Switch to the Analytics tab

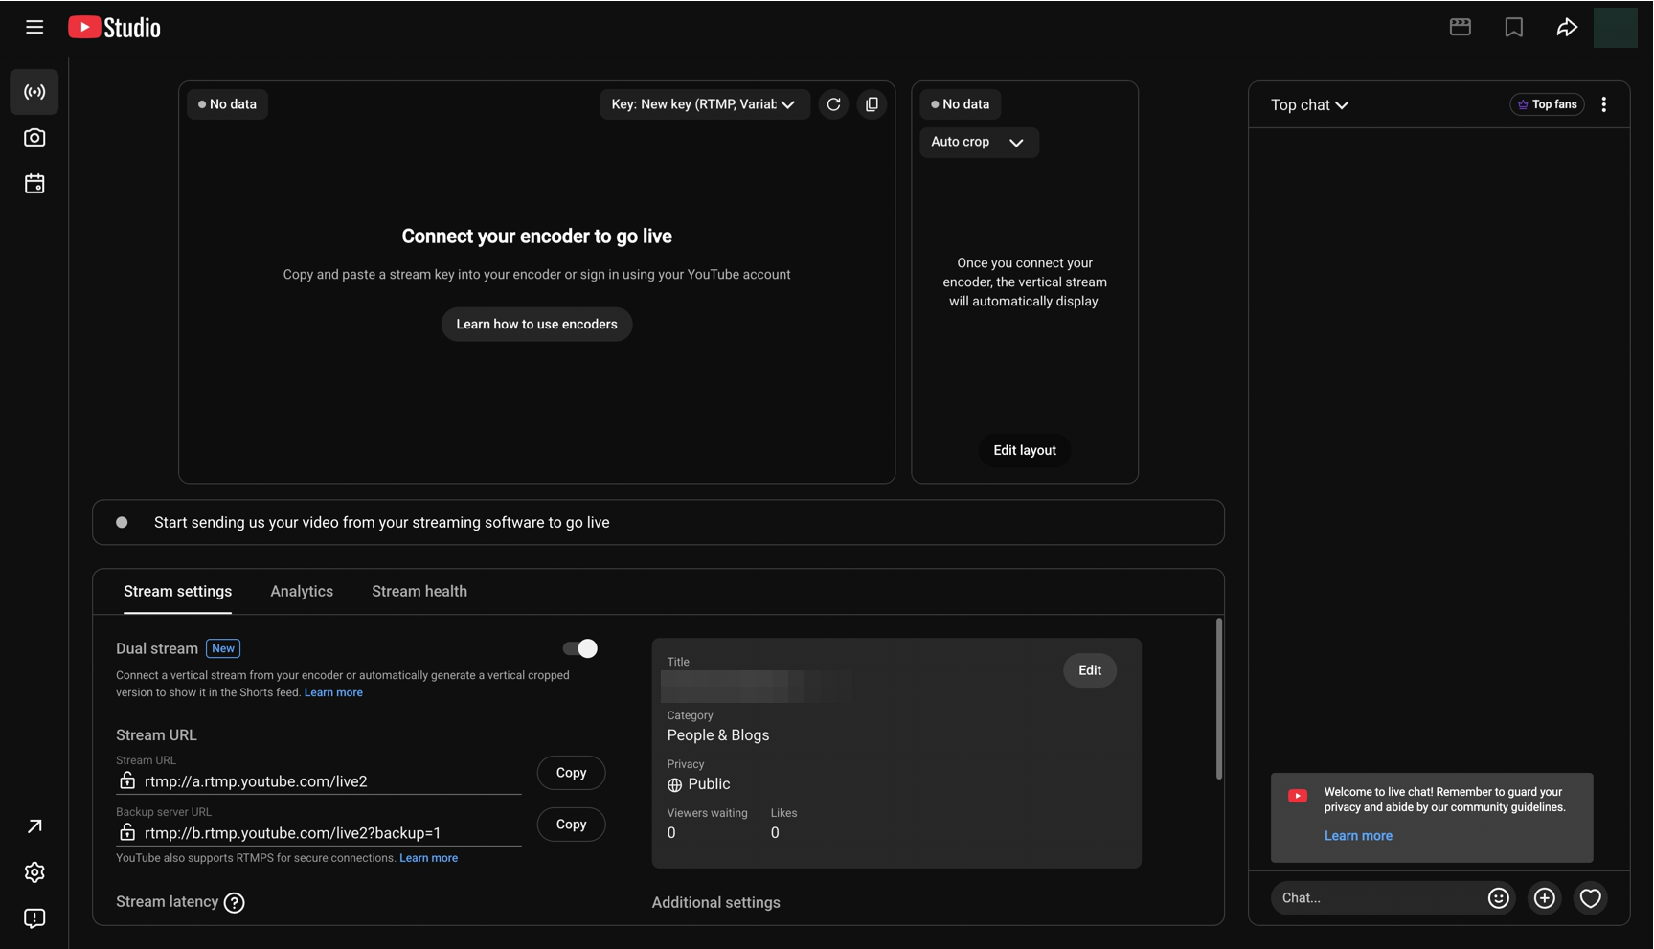pos(302,592)
